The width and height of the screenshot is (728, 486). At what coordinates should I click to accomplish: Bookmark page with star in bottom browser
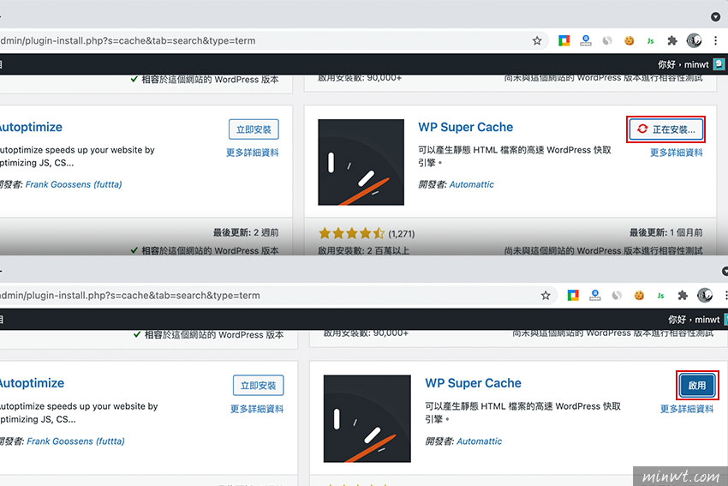546,296
